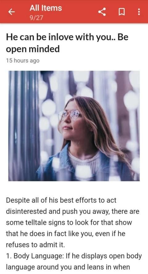Tap "open minded" in the headline

tap(33, 49)
